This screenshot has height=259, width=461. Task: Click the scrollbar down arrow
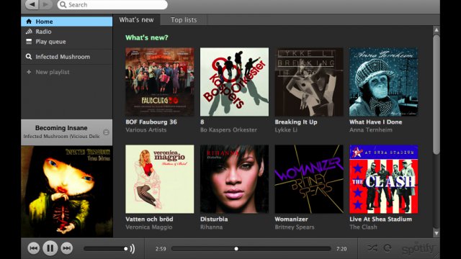coord(437,233)
